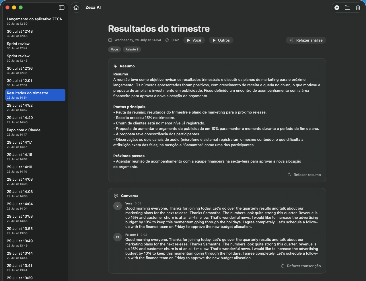Play the Outros audio track

click(221, 40)
